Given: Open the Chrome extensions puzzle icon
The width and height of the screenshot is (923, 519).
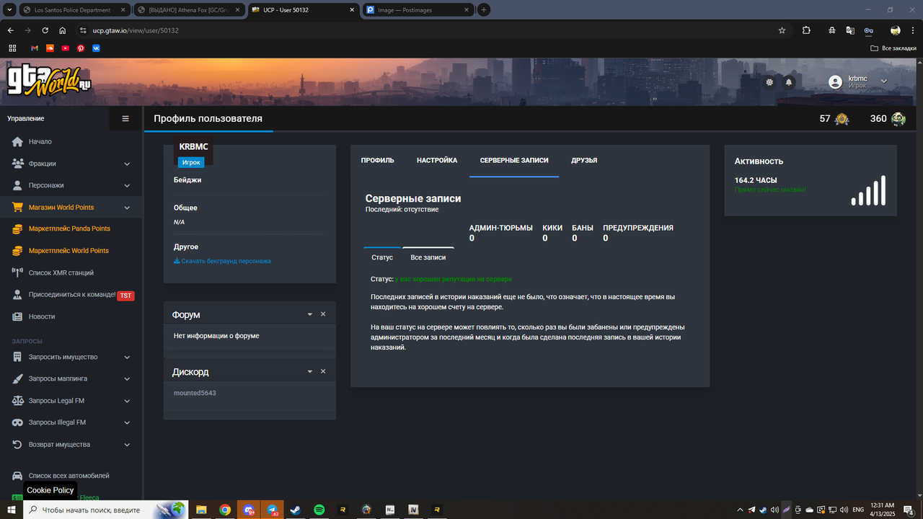Looking at the screenshot, I should tap(806, 30).
